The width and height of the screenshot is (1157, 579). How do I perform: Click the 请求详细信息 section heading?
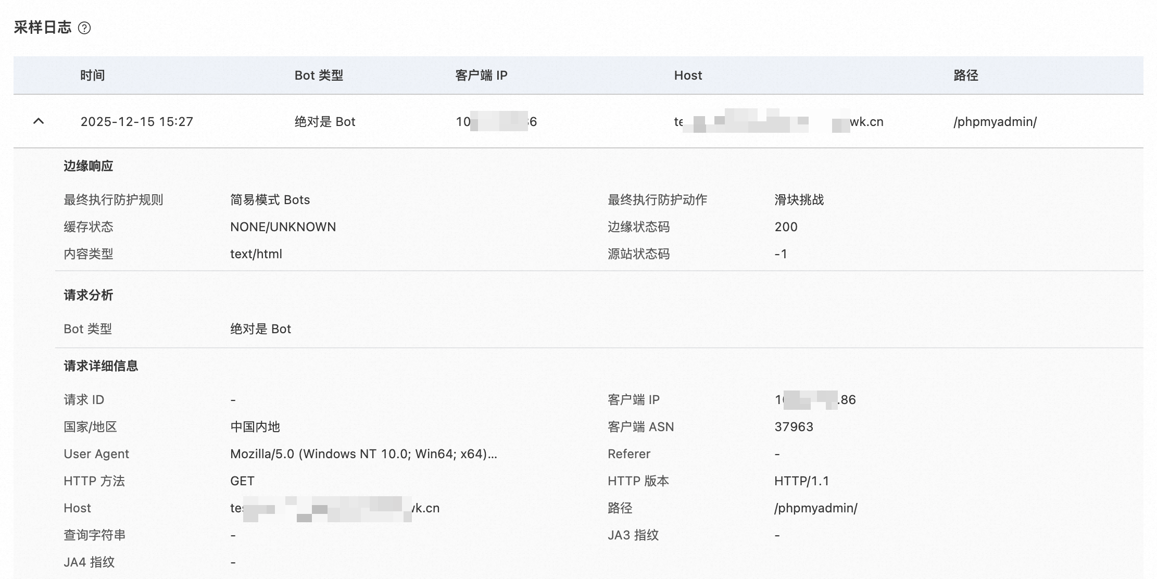tap(101, 366)
